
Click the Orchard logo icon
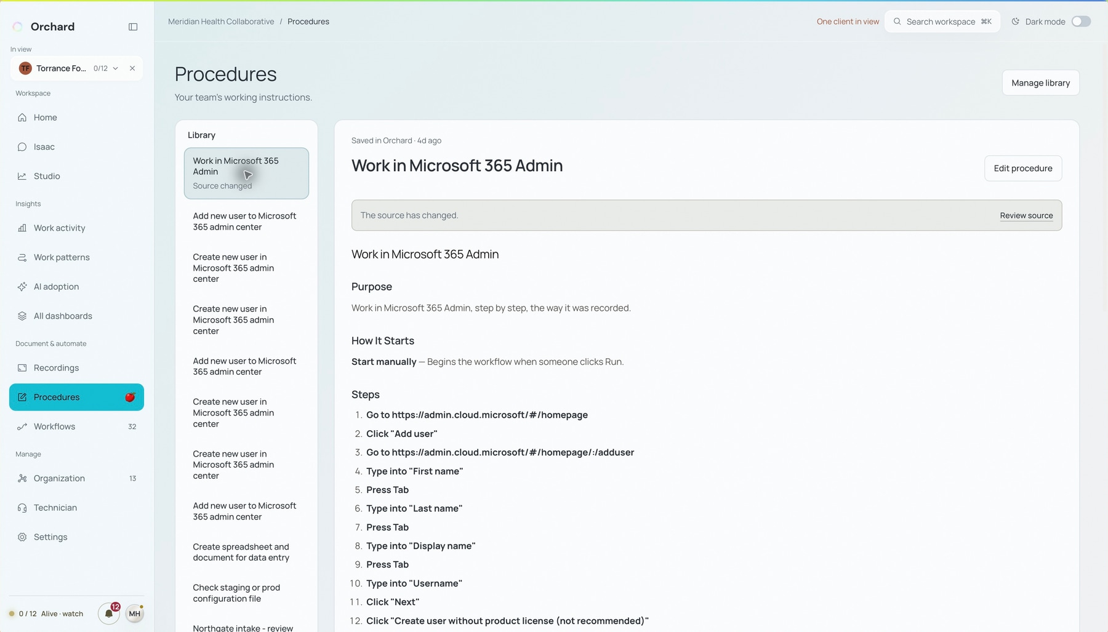pos(18,26)
